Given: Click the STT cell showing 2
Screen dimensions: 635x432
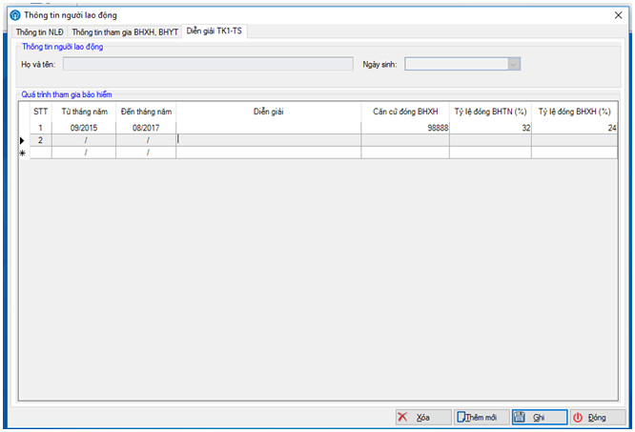Looking at the screenshot, I should pos(40,140).
